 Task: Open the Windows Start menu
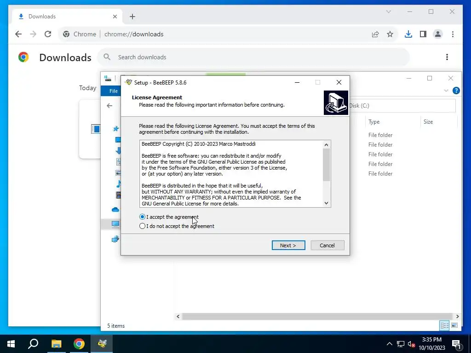[x=11, y=344]
